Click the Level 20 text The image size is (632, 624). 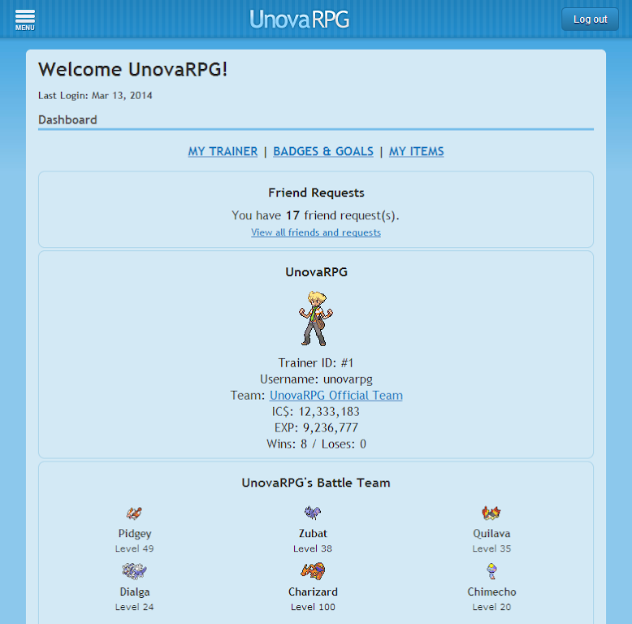tap(491, 607)
